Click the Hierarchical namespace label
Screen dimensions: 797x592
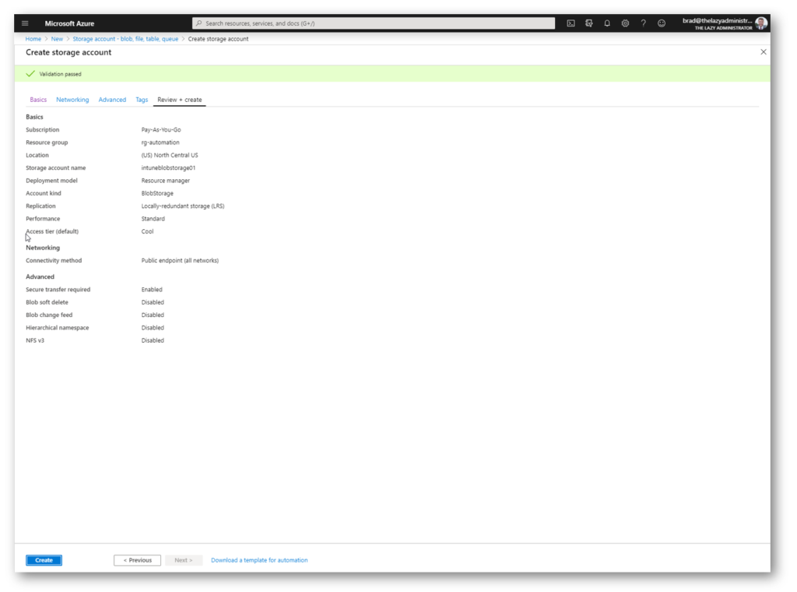58,327
